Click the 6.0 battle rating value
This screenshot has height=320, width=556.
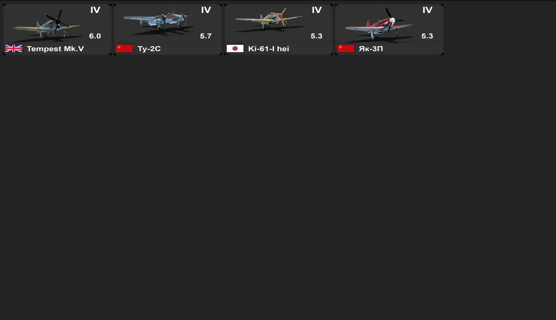(95, 36)
